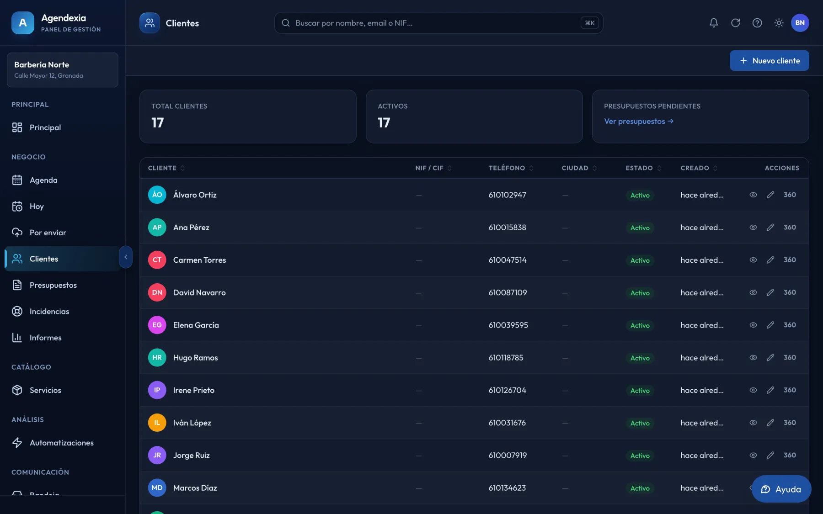823x514 pixels.
Task: Click the IP avatar for Irene Prieto
Action: 157,390
